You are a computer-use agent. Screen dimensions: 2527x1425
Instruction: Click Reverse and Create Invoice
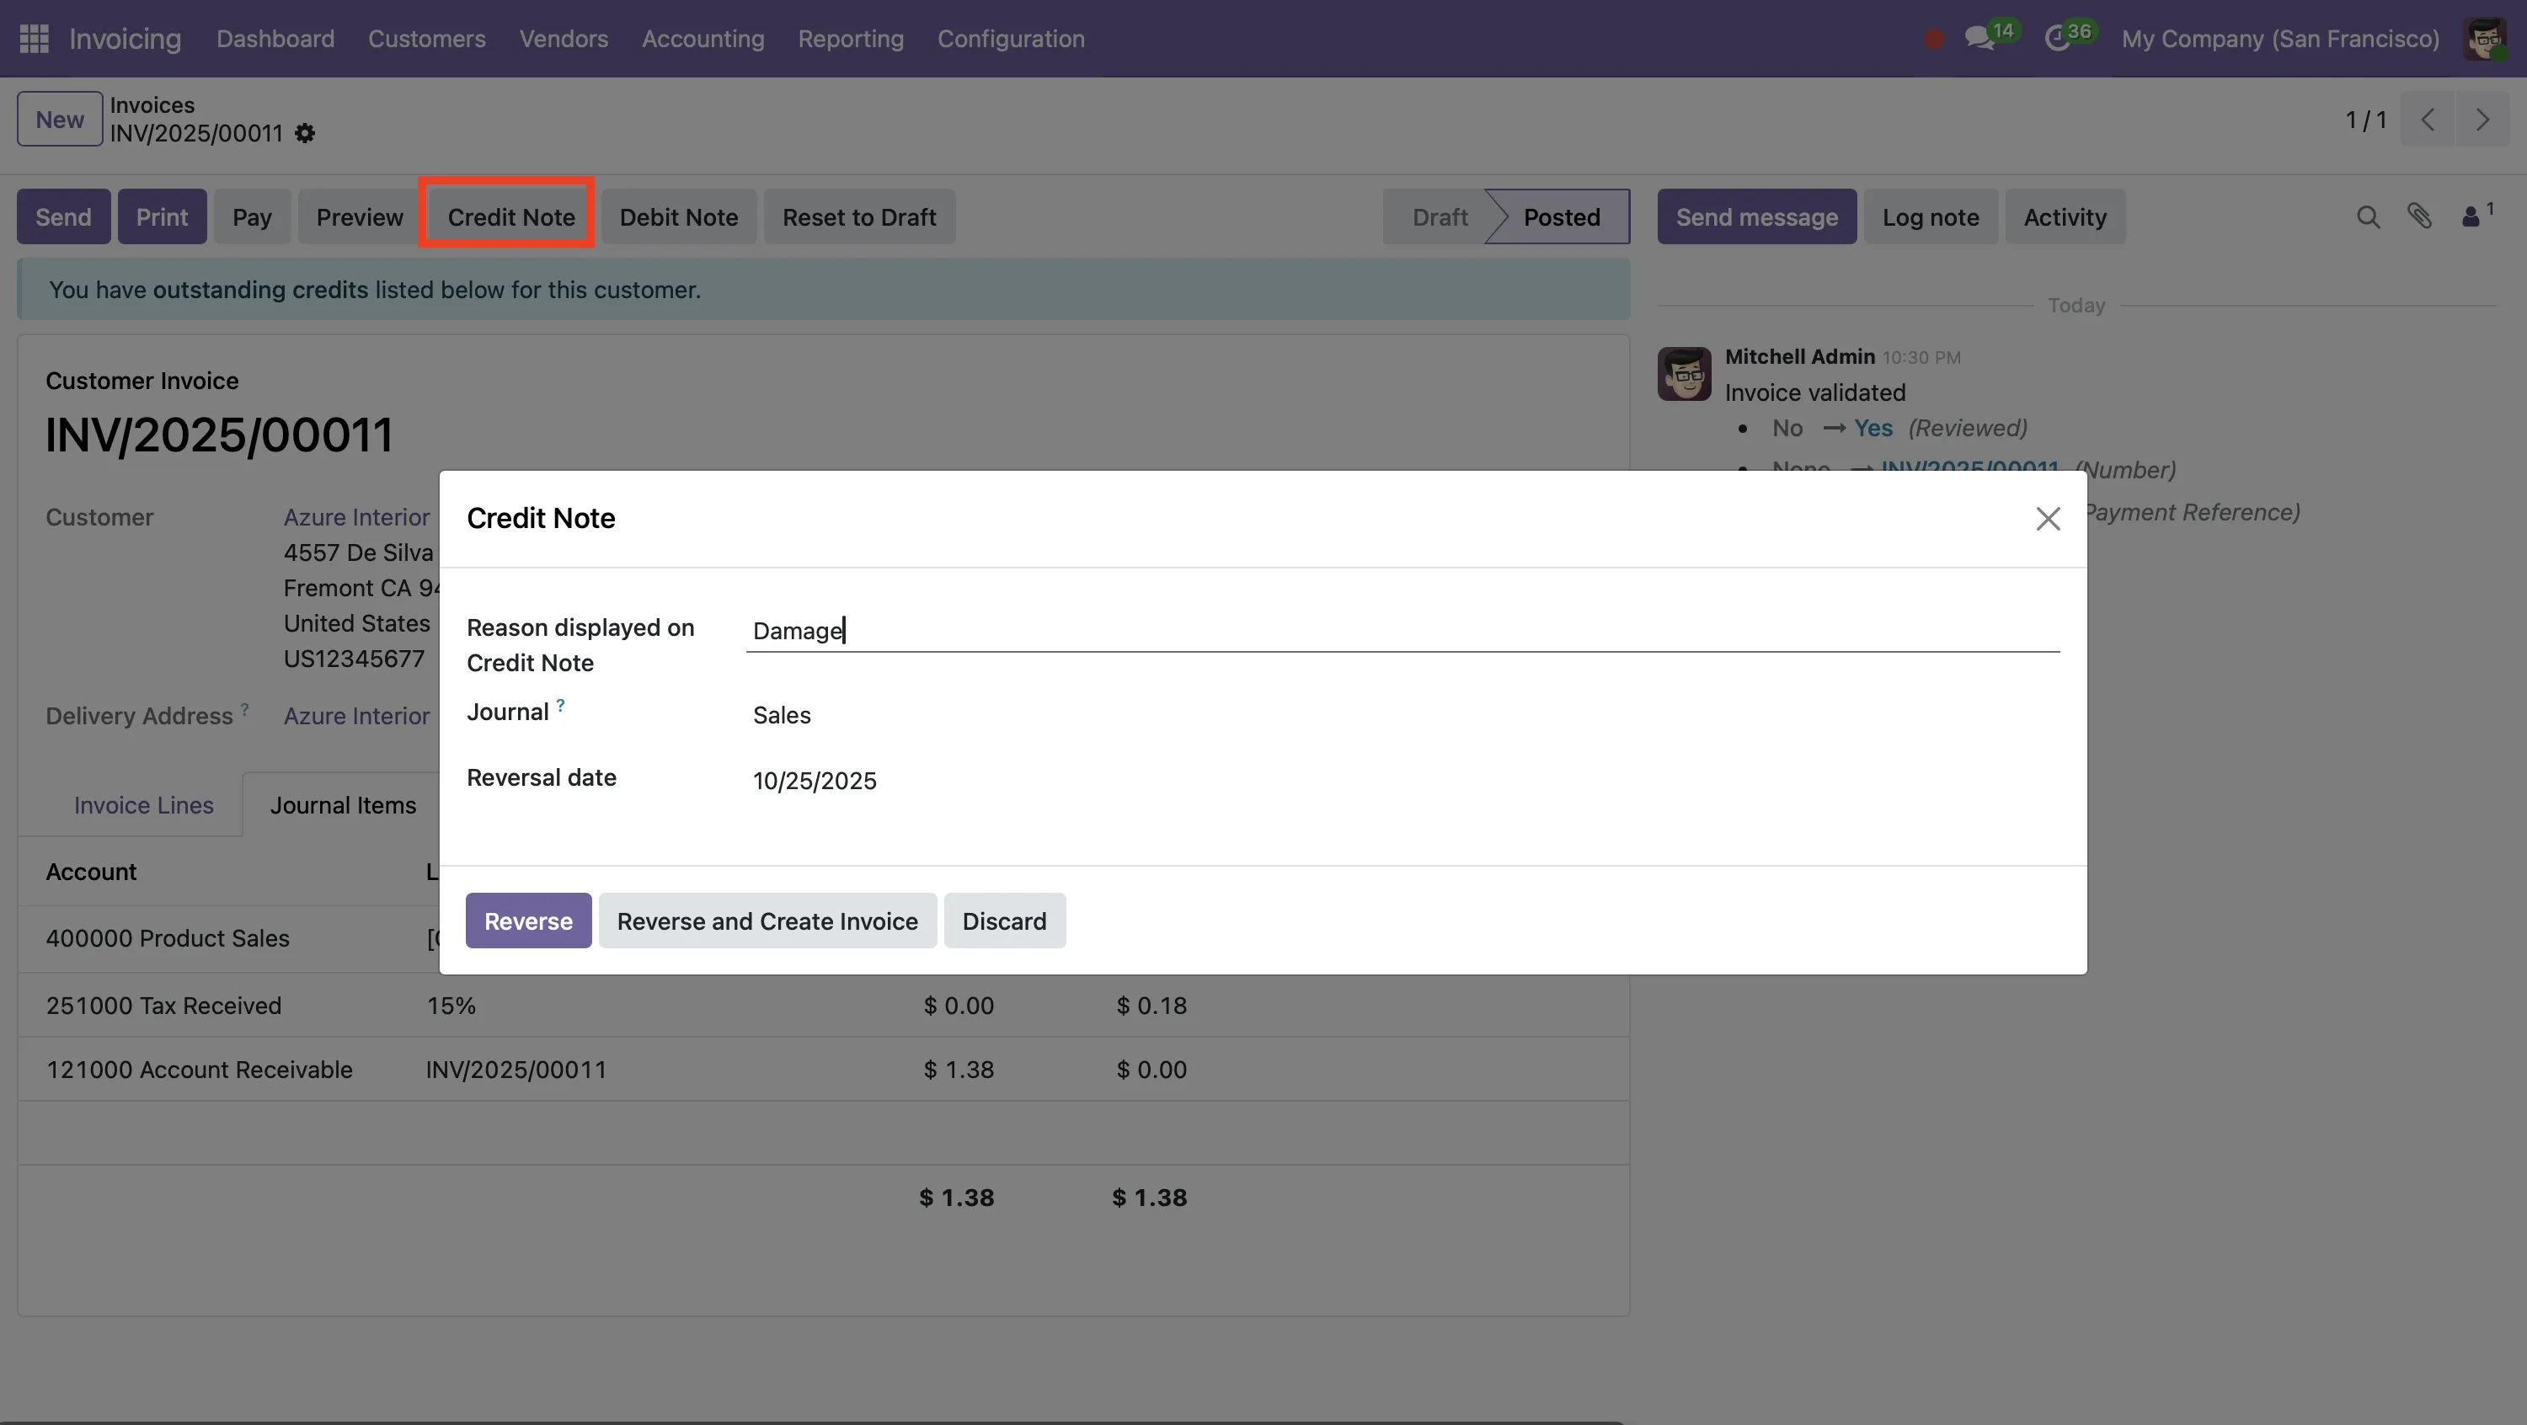coord(767,921)
